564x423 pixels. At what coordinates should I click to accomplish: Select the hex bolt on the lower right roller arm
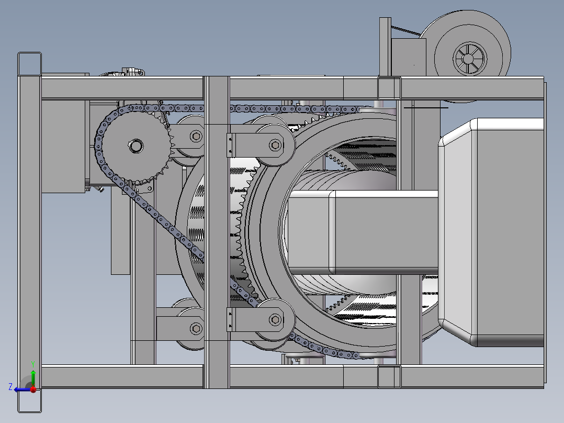276,320
